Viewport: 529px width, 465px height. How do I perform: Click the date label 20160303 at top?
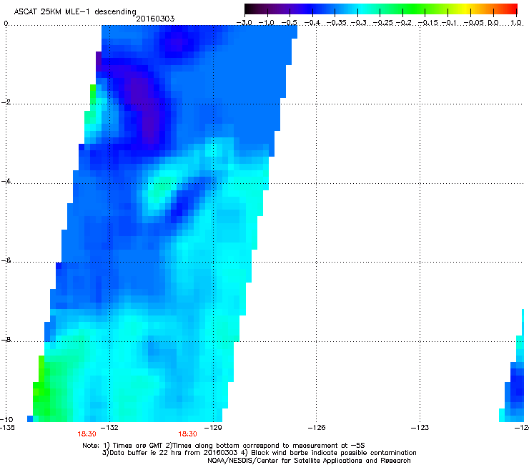[x=155, y=19]
